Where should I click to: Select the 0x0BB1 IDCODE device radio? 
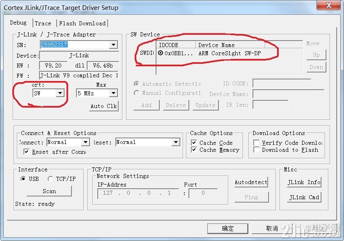click(161, 53)
